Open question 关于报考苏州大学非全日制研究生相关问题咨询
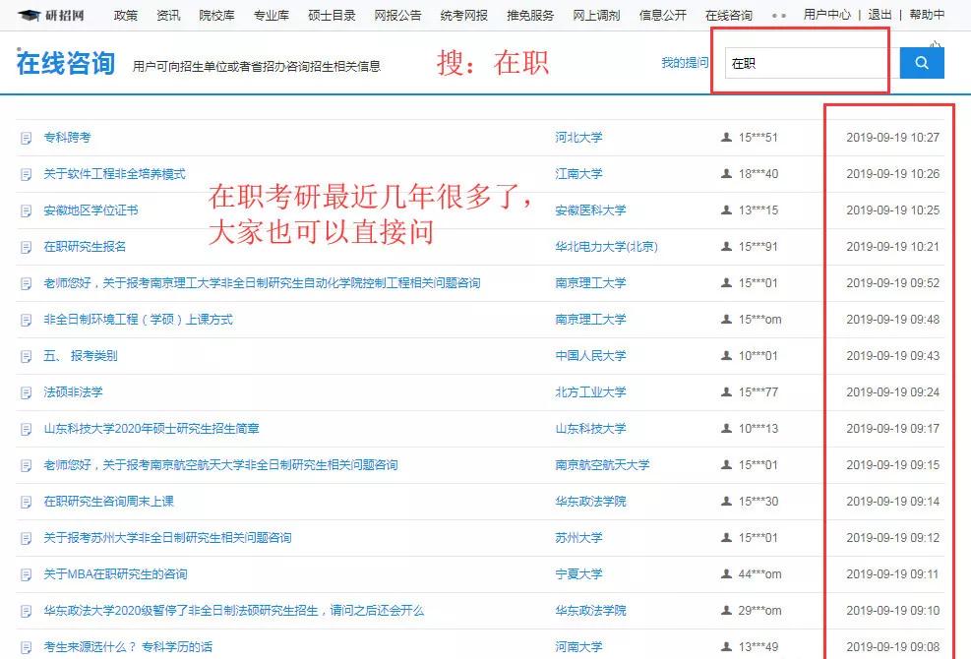This screenshot has height=659, width=971. [167, 538]
